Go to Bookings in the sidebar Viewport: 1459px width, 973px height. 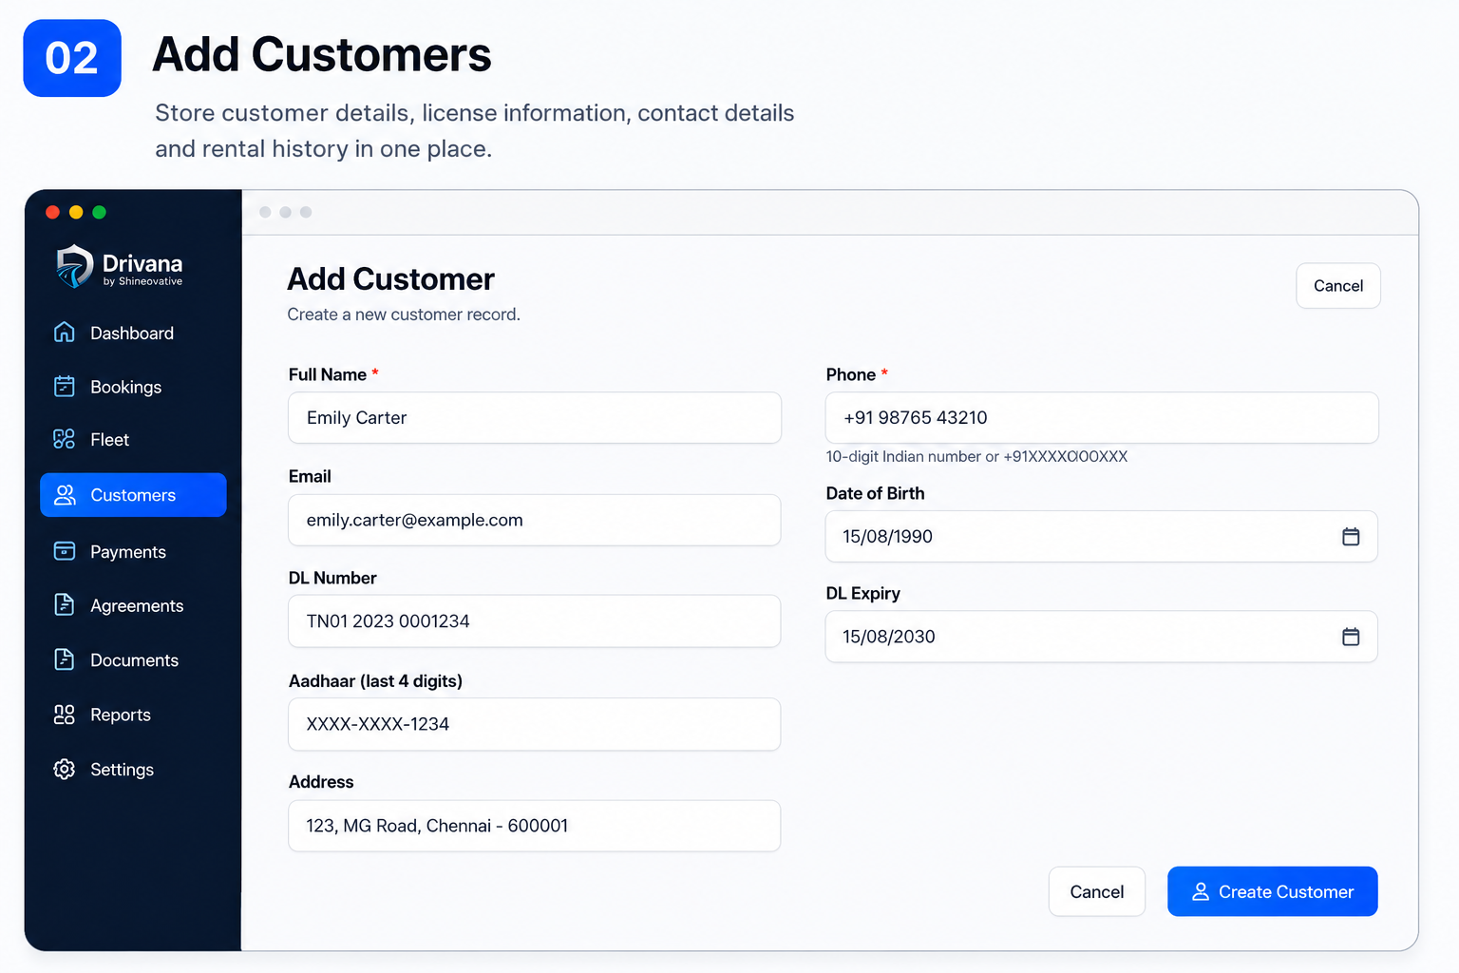pyautogui.click(x=133, y=387)
